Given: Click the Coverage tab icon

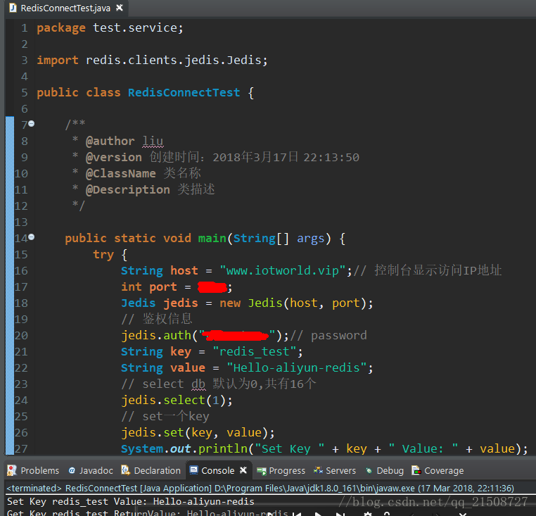Looking at the screenshot, I should coord(416,470).
